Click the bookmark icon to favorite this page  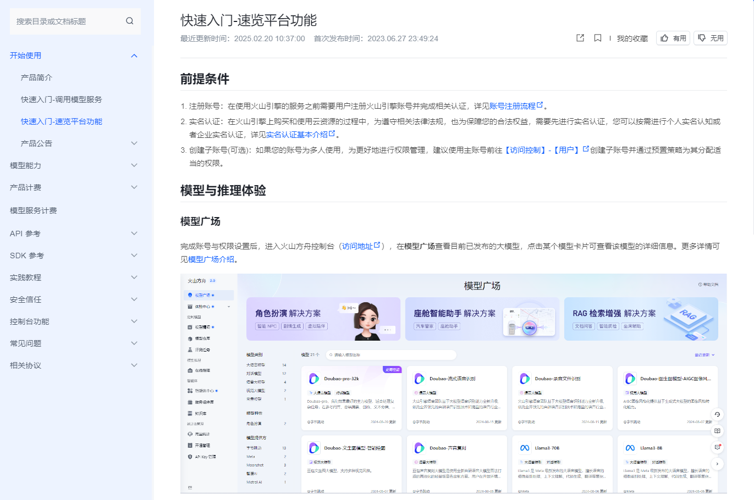[x=598, y=38]
